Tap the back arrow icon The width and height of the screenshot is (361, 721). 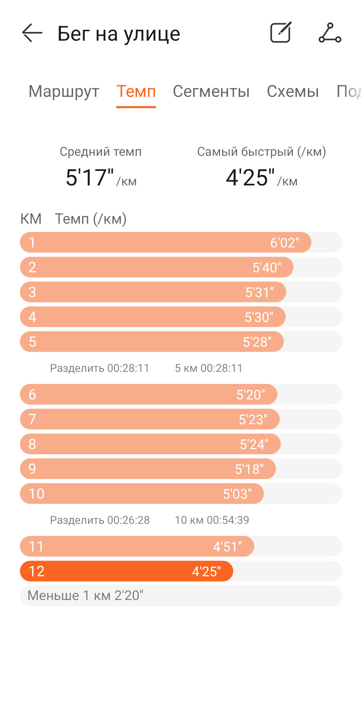tap(32, 33)
